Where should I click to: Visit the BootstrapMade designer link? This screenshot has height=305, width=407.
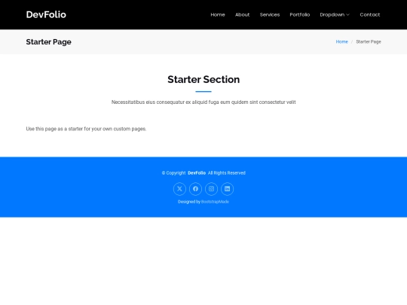[x=215, y=202]
